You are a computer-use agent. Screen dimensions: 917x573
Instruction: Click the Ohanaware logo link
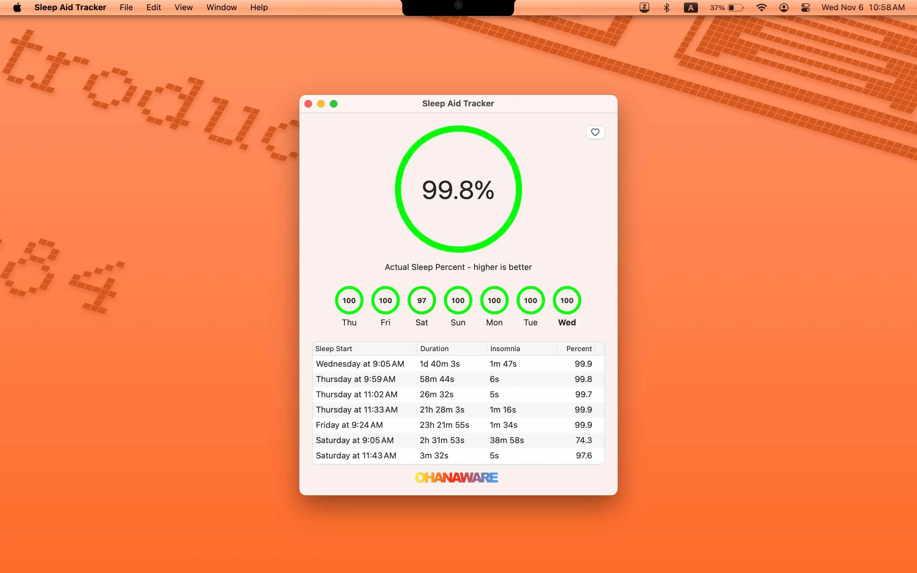(456, 478)
